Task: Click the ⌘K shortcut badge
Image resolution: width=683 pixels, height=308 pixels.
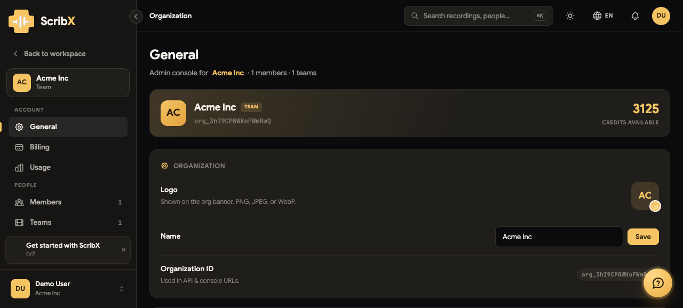Action: pyautogui.click(x=540, y=16)
